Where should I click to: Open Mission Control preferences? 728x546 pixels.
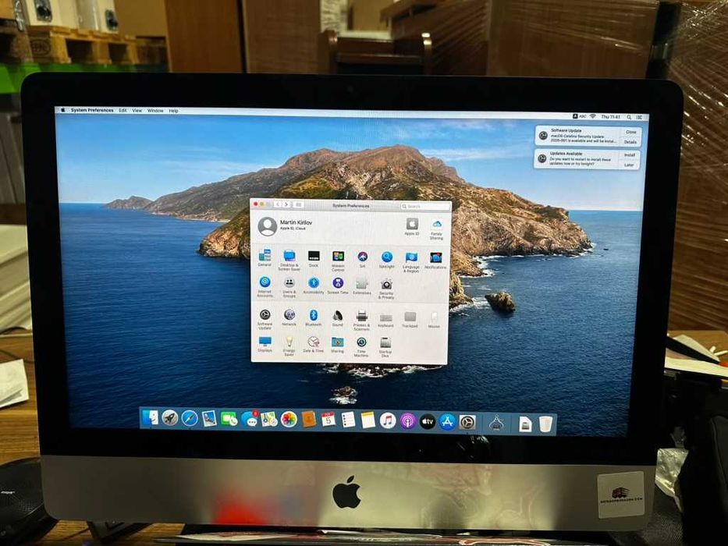point(338,261)
